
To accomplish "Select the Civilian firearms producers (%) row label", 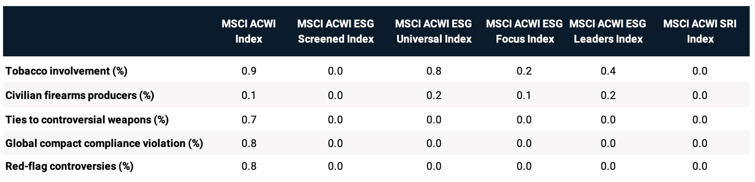I will (80, 95).
